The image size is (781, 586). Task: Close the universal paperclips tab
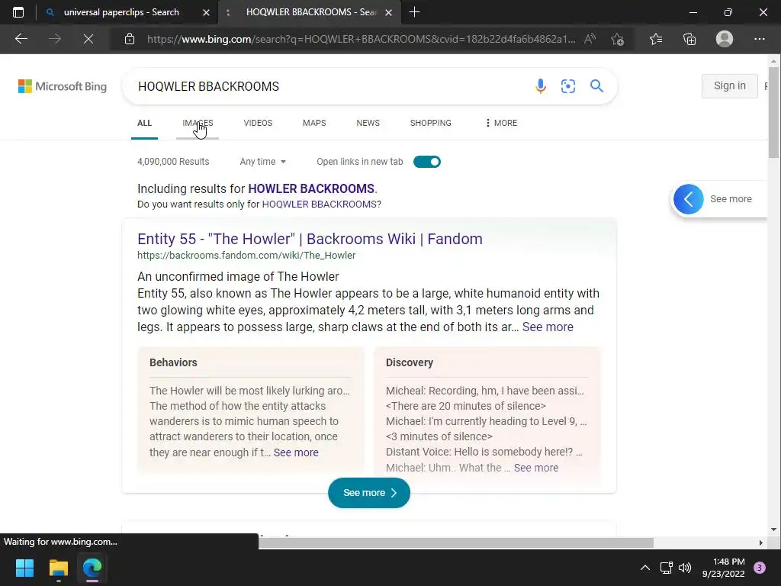click(206, 12)
